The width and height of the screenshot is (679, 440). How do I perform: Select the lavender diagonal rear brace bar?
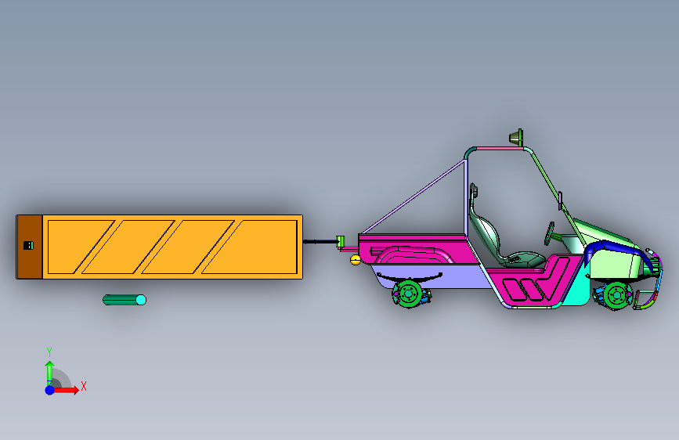(413, 197)
